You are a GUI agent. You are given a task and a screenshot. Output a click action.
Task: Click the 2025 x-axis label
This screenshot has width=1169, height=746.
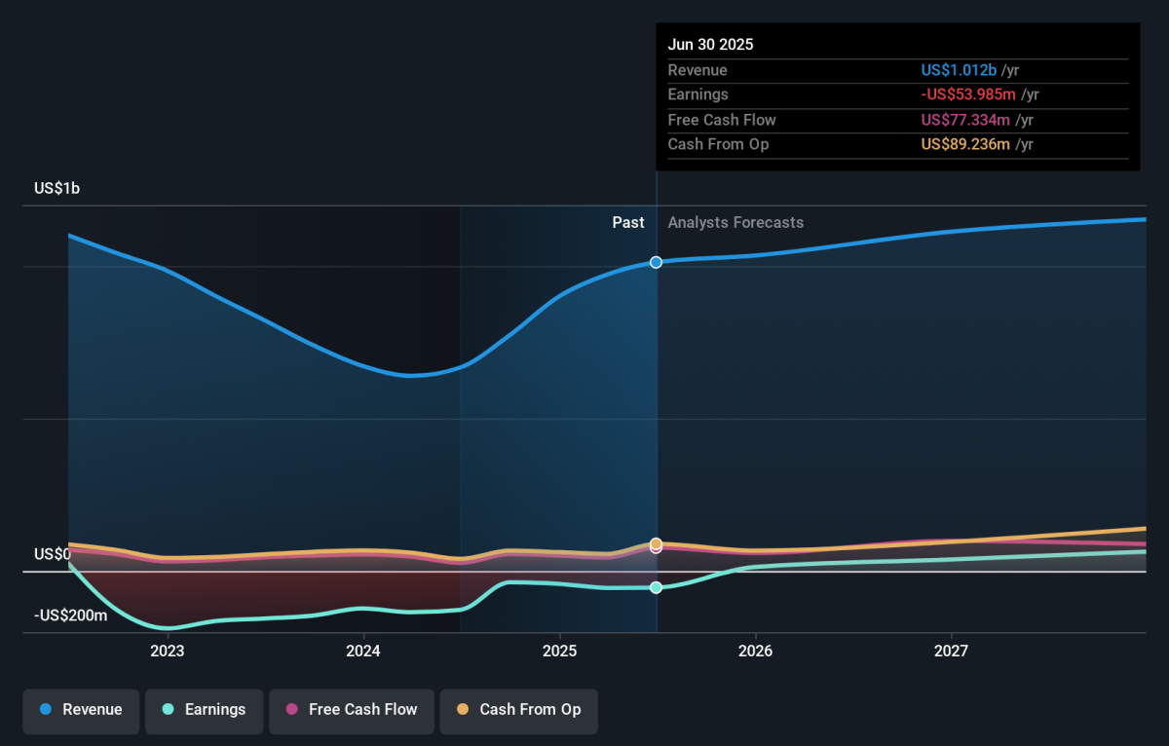coord(559,651)
